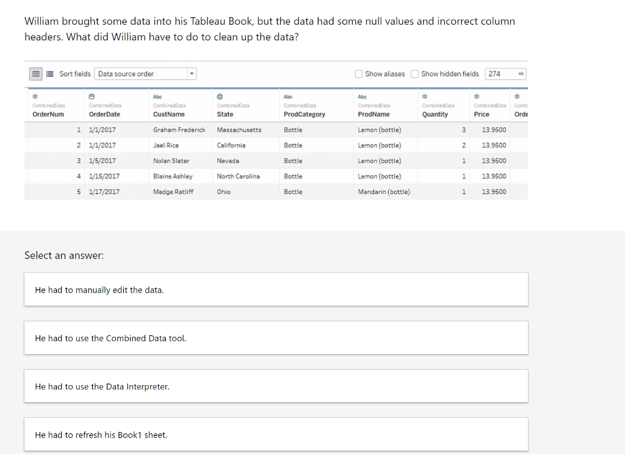
Task: Select the grid view icon above the data table
Action: click(x=35, y=73)
